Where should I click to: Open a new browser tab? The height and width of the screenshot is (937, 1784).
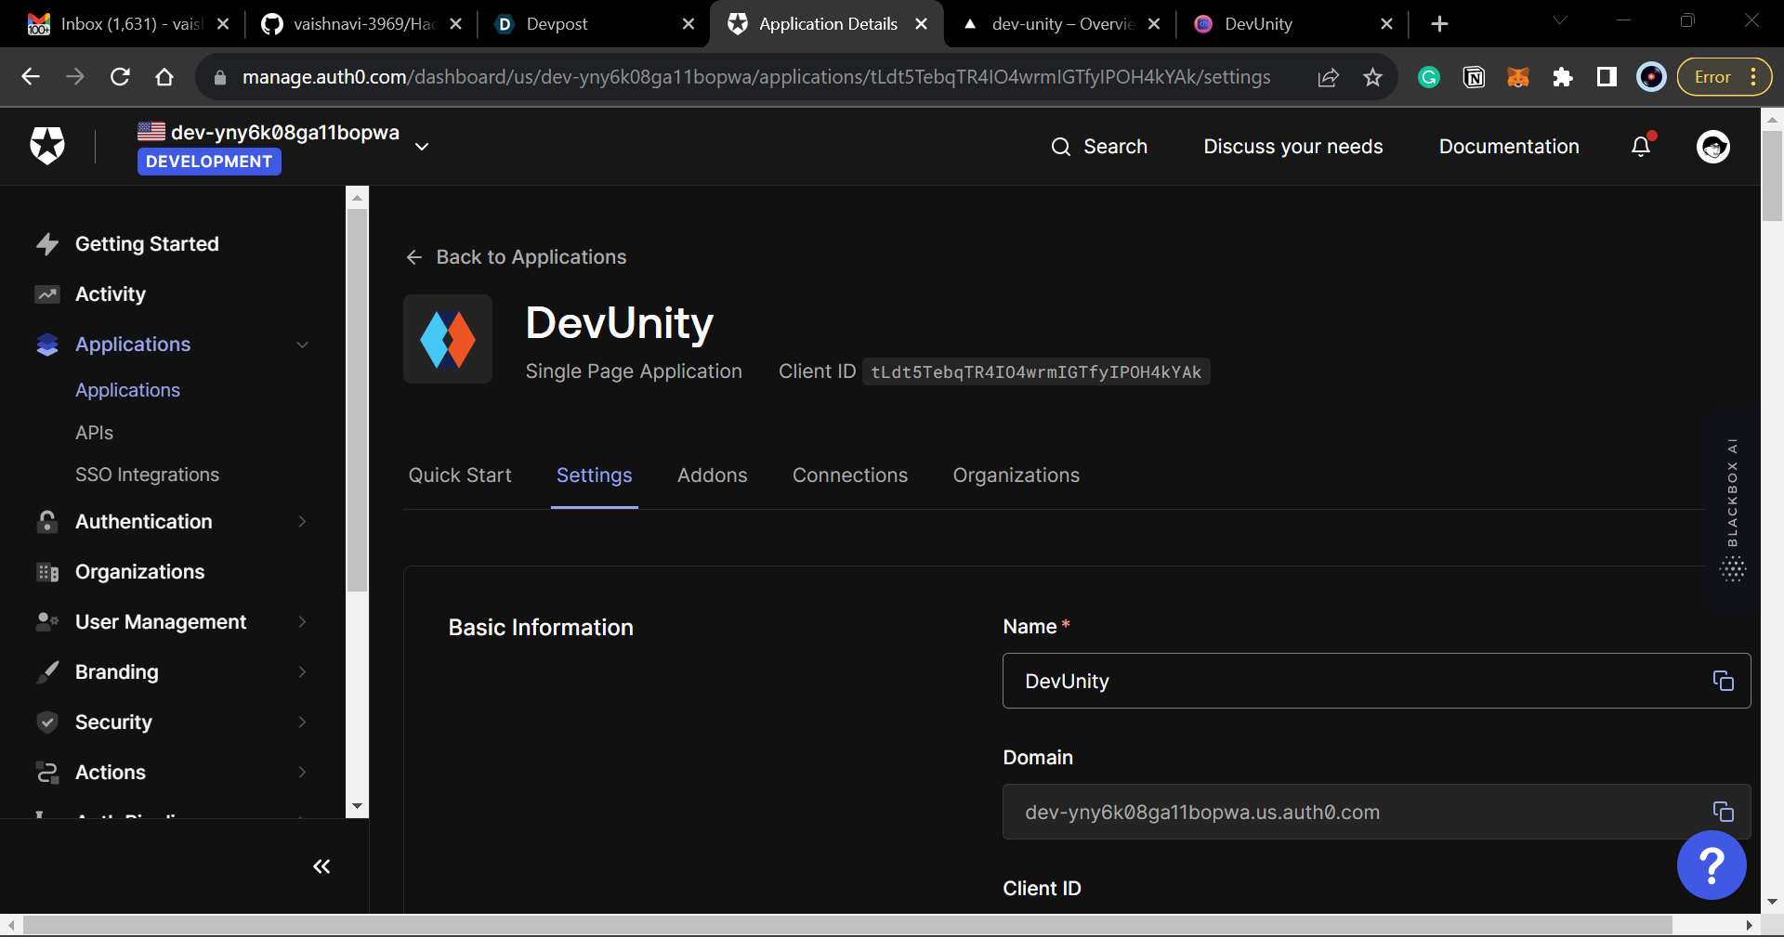click(x=1439, y=24)
